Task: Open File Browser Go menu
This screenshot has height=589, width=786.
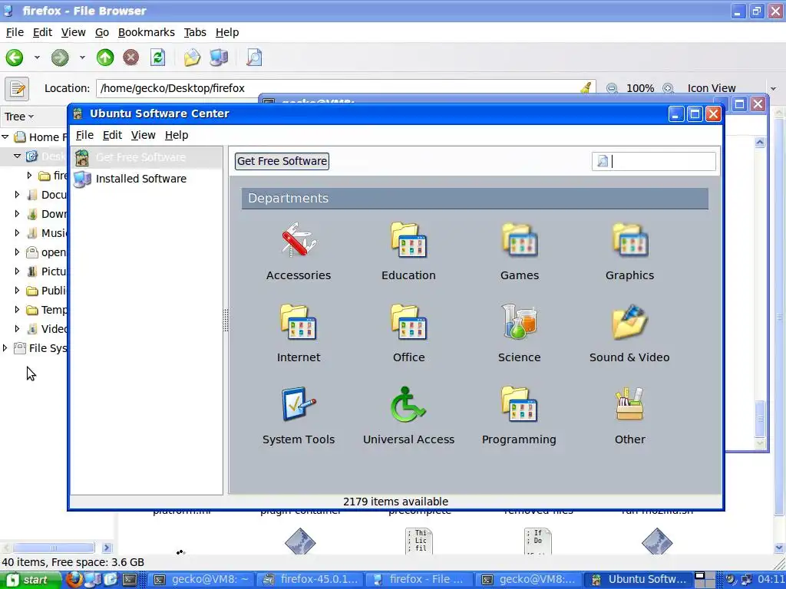Action: 102,32
